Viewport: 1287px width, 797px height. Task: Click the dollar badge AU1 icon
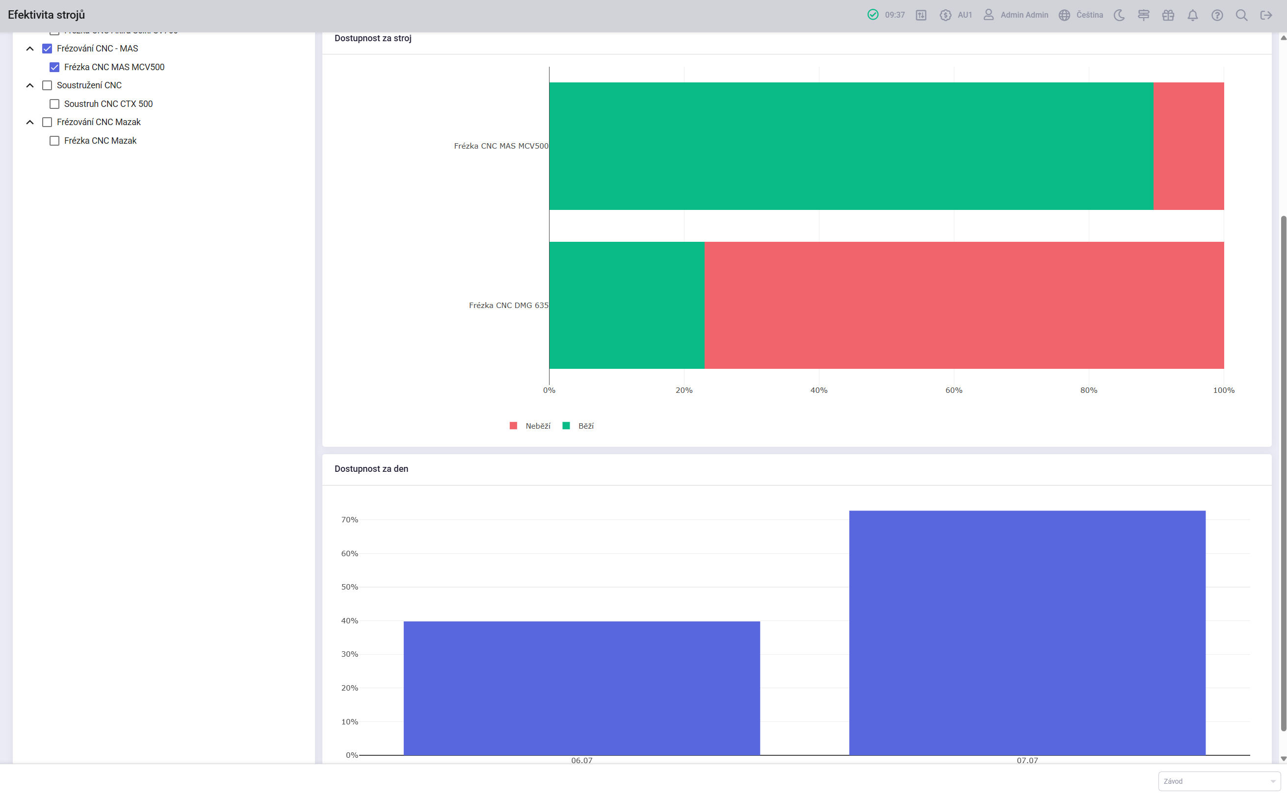pyautogui.click(x=946, y=15)
